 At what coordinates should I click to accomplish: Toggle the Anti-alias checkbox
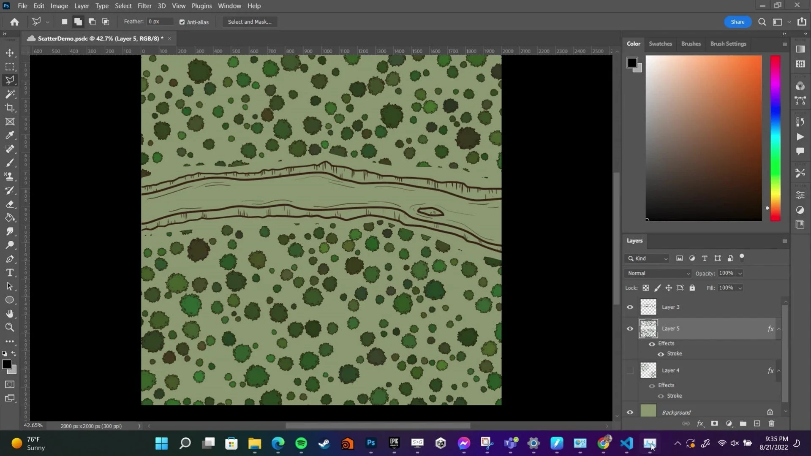click(182, 22)
